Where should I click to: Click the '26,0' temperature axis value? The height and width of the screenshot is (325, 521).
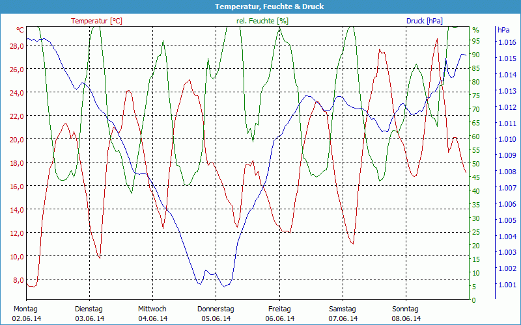coord(17,70)
